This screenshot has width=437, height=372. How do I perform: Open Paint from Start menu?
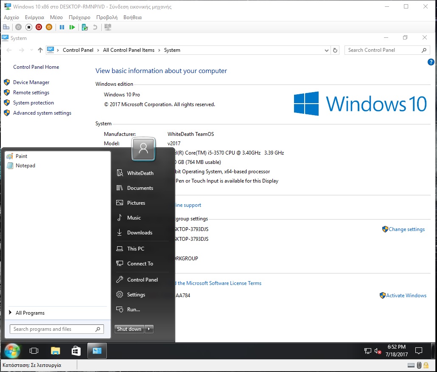(58, 156)
